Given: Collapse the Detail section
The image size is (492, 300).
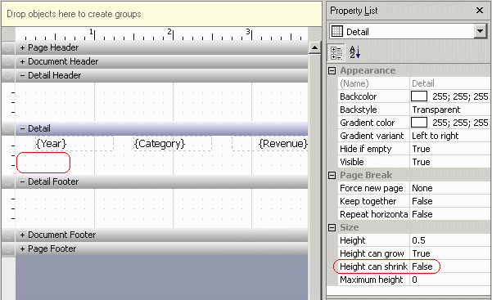Looking at the screenshot, I should 22,128.
